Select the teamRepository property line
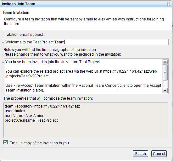173x161 pixels. [x=42, y=106]
